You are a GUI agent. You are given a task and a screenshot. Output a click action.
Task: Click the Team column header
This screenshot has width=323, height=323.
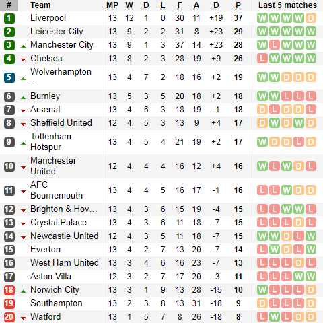tap(40, 5)
